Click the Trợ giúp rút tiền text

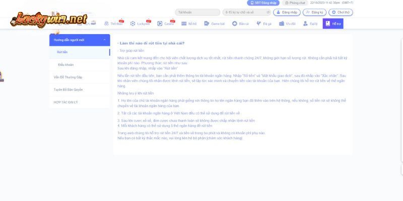click(x=131, y=51)
